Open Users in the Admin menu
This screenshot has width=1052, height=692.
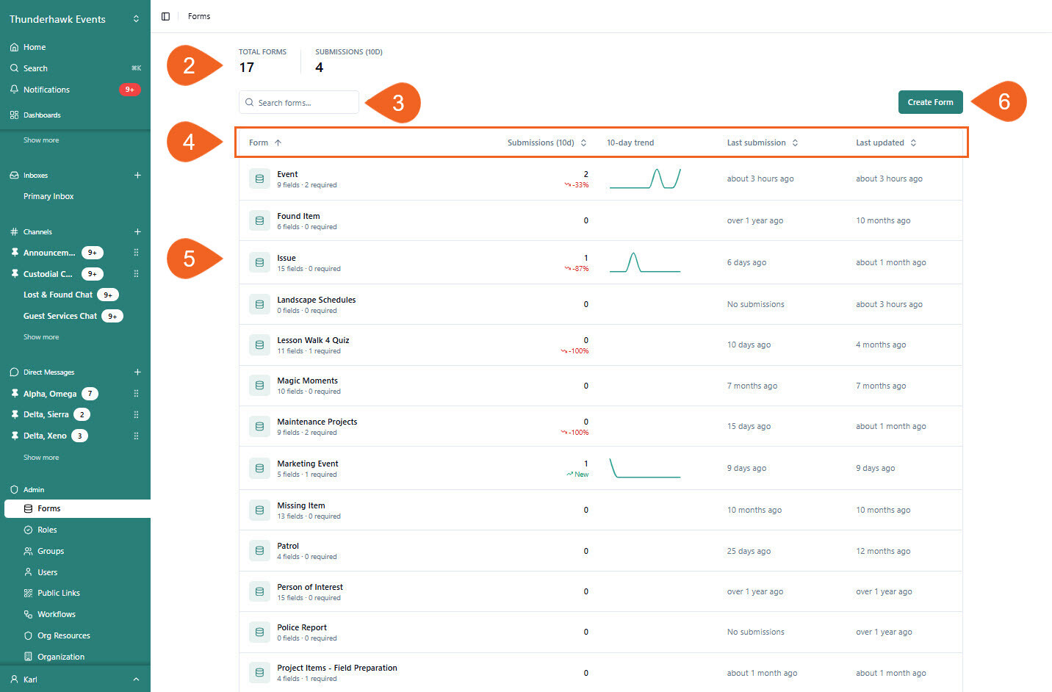[x=47, y=573]
